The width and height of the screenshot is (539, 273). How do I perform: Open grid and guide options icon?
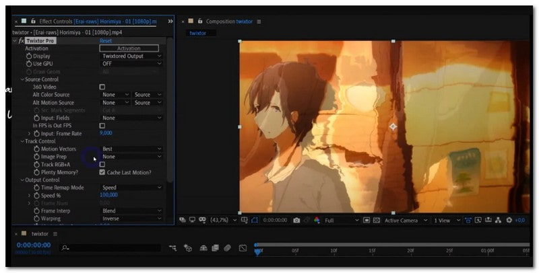point(244,220)
